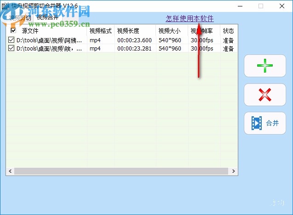
Task: Minimize the 快舟视频剪切合并器 window
Action: coord(240,6)
